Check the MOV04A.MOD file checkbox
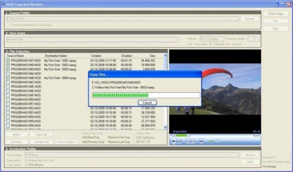Viewport: 293px width, 172px height. [x=8, y=73]
